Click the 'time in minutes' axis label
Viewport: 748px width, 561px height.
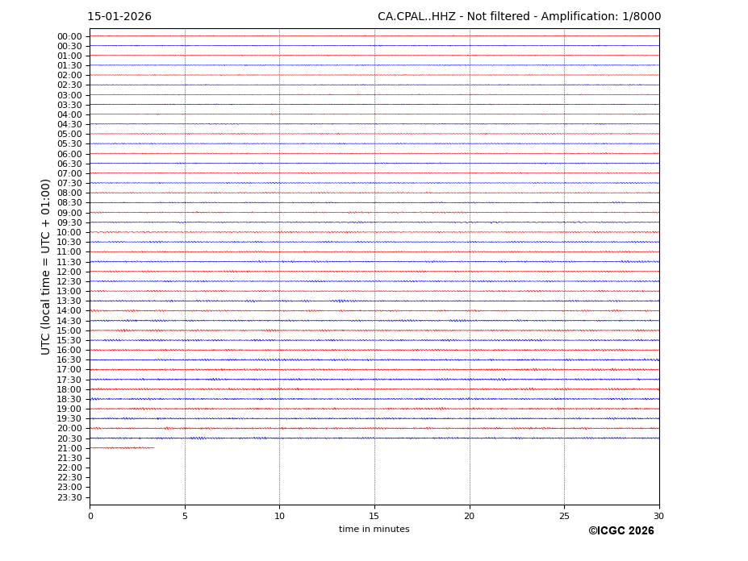point(374,530)
